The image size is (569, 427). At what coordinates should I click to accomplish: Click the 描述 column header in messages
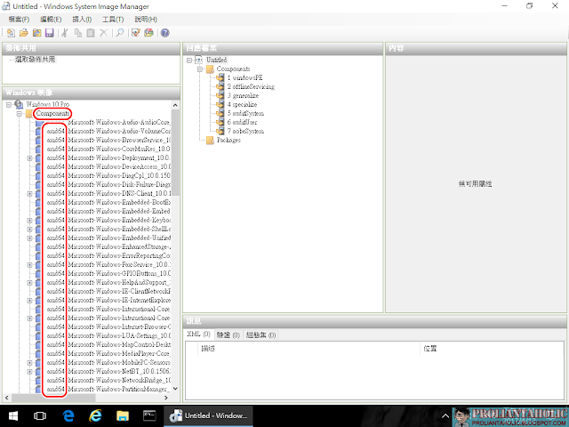tap(309, 349)
